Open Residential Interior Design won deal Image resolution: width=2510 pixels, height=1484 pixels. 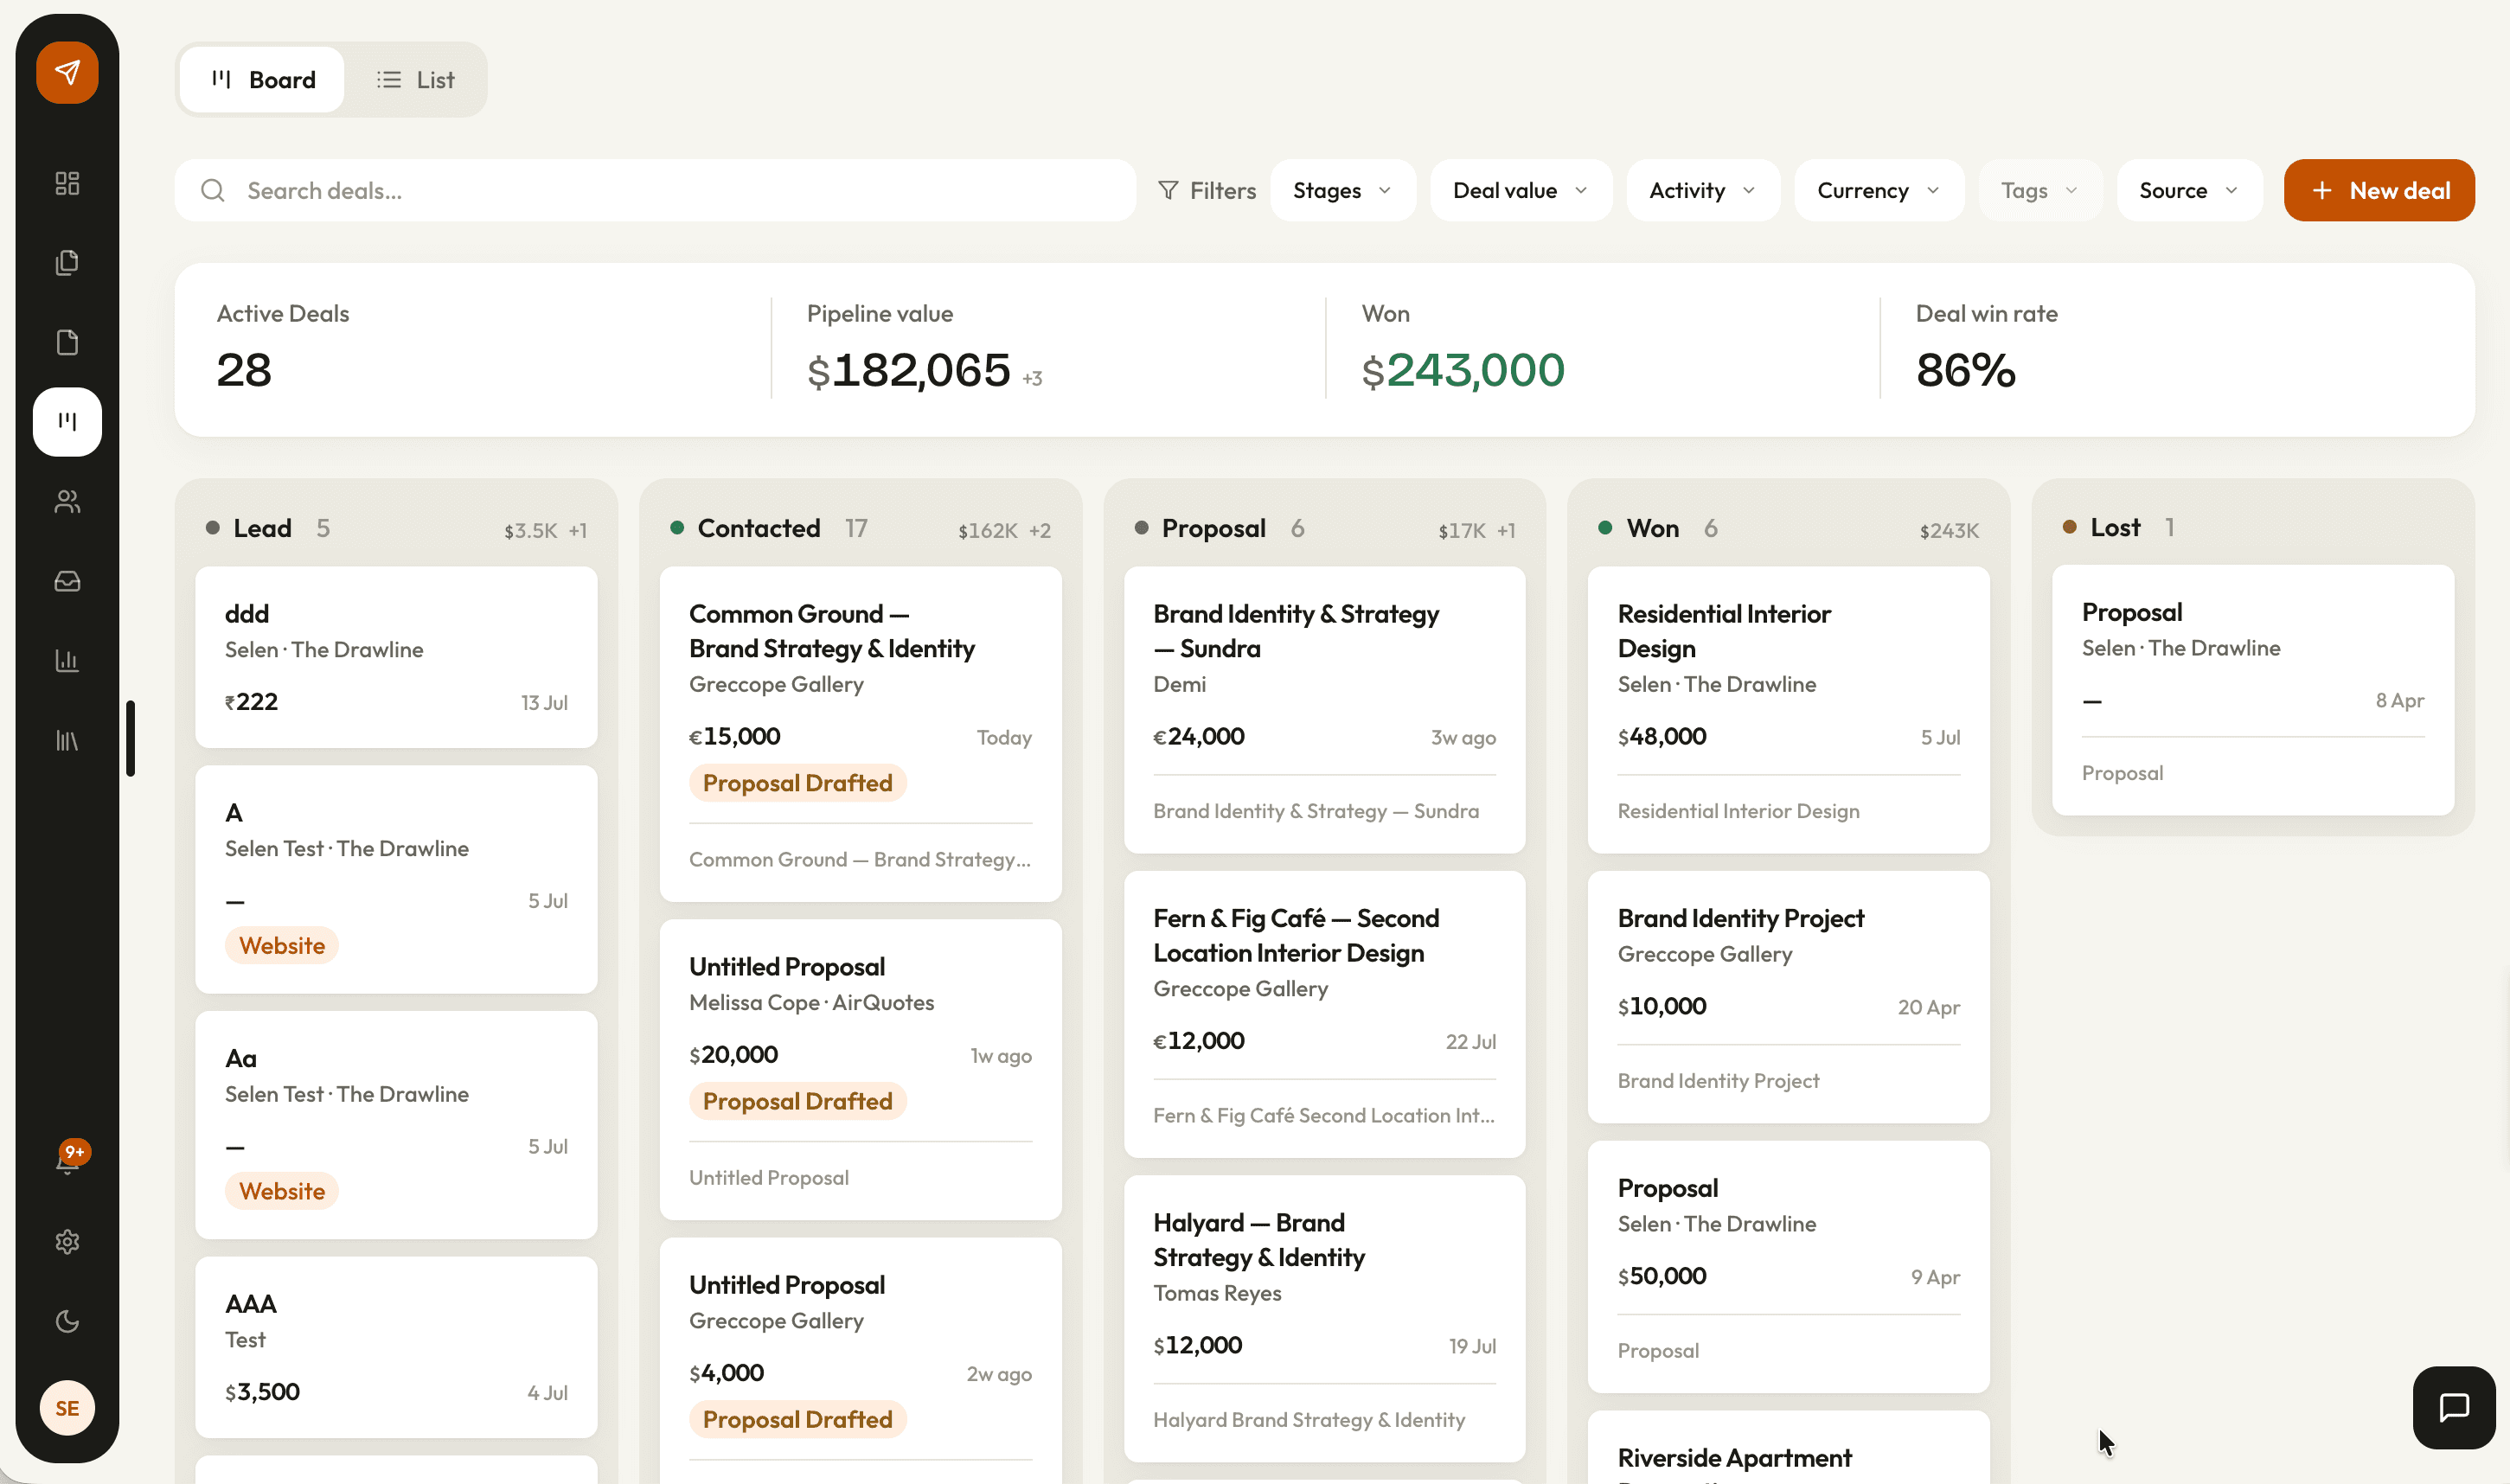[1788, 710]
